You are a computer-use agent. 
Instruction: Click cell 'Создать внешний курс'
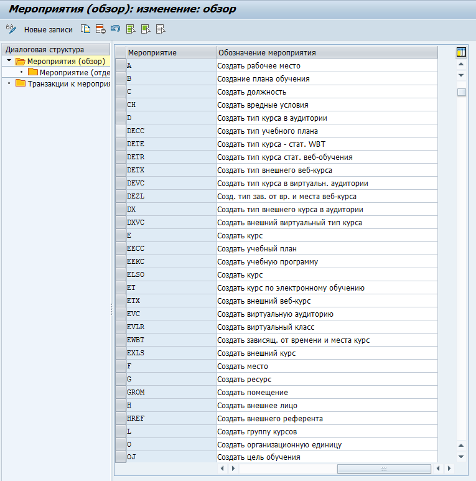(x=327, y=353)
